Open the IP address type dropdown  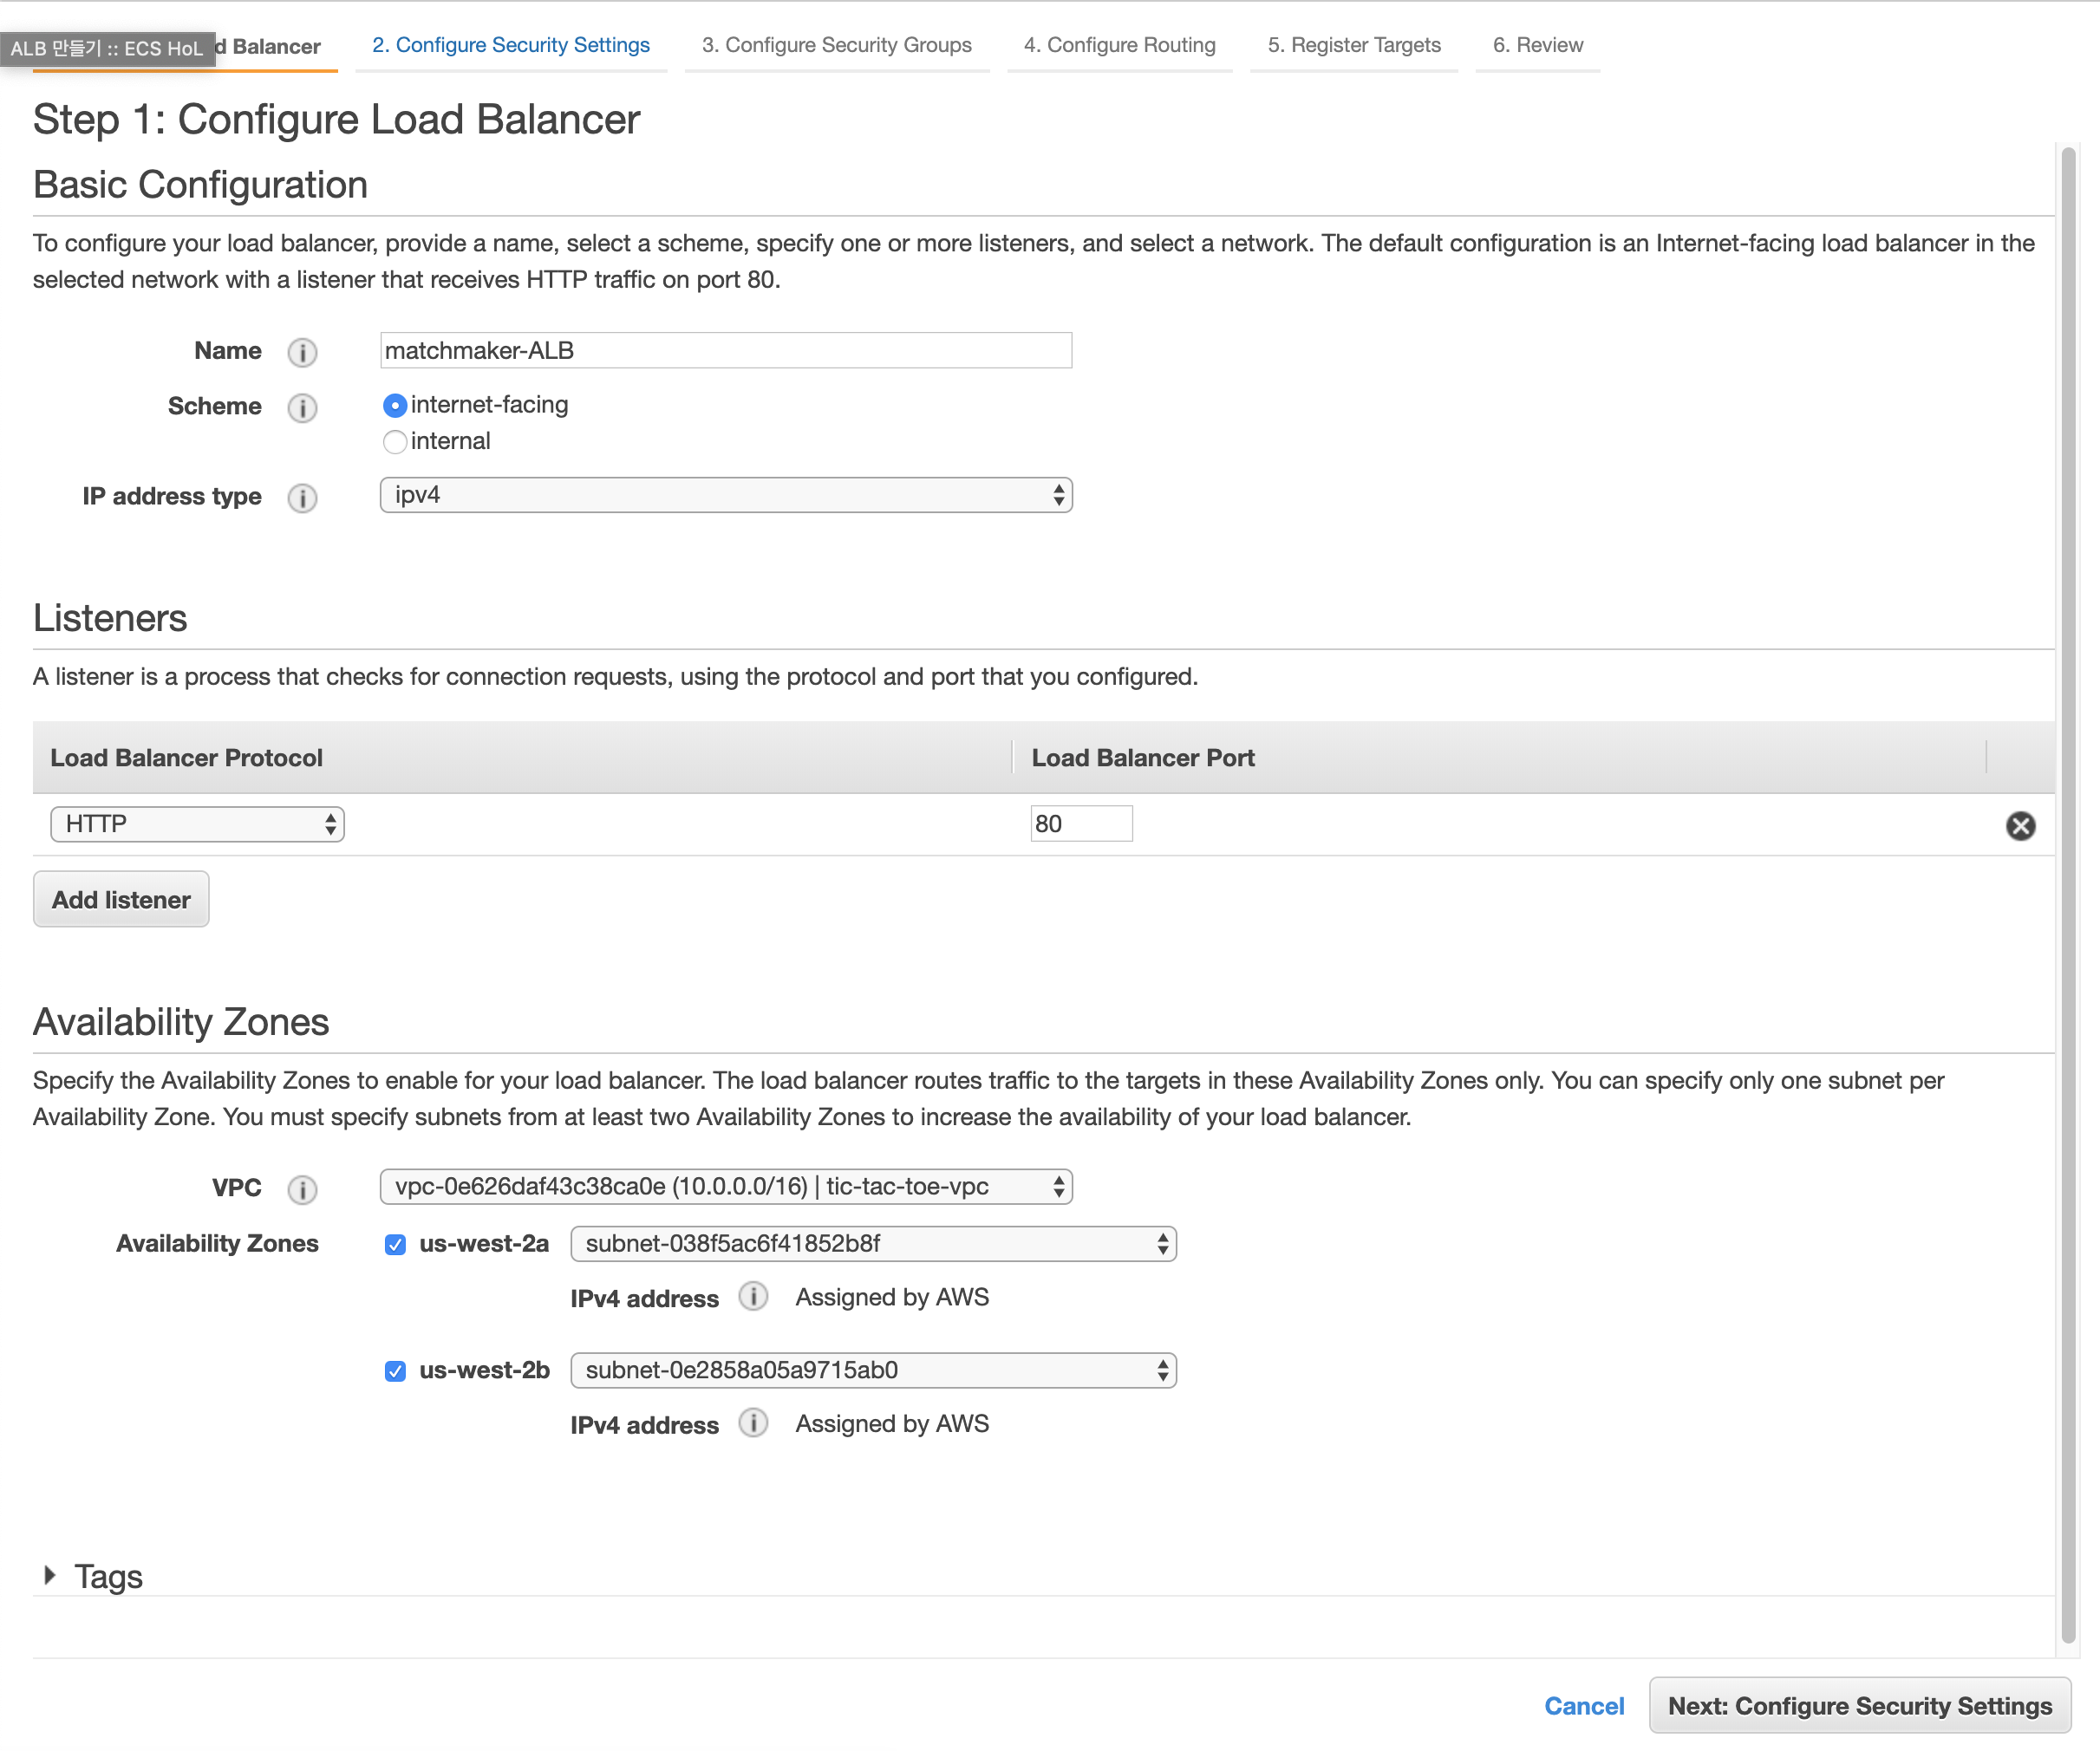coord(726,495)
